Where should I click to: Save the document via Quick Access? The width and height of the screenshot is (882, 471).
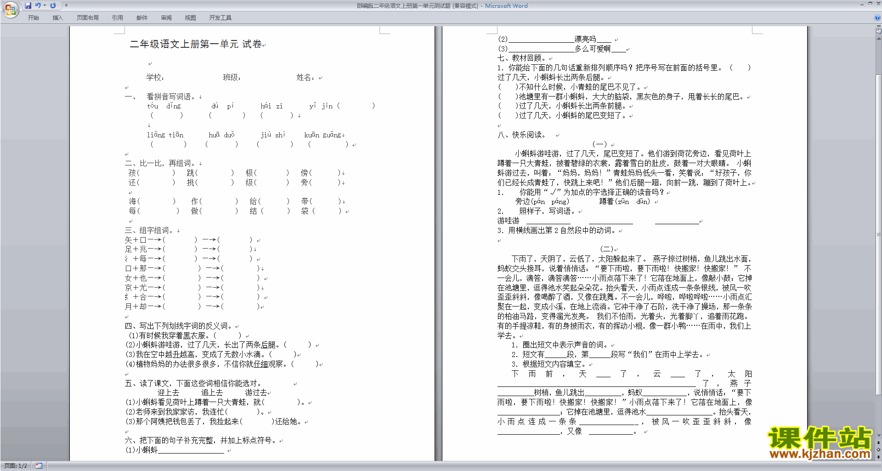pos(28,6)
